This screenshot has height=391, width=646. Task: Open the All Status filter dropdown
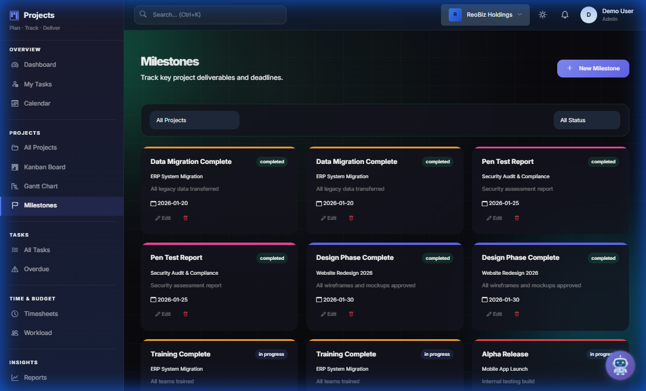(586, 120)
